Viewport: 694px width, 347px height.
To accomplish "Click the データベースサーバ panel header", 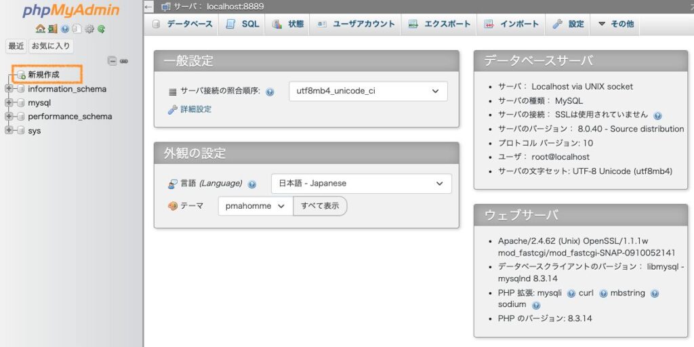I will pyautogui.click(x=581, y=61).
